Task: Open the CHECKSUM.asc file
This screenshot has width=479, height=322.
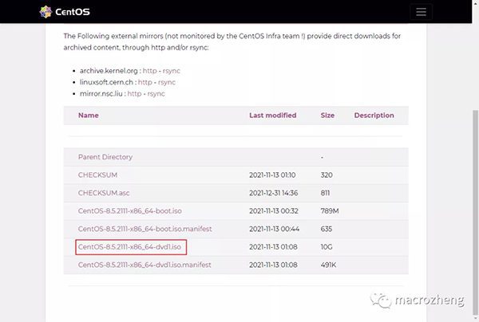Action: pos(104,193)
